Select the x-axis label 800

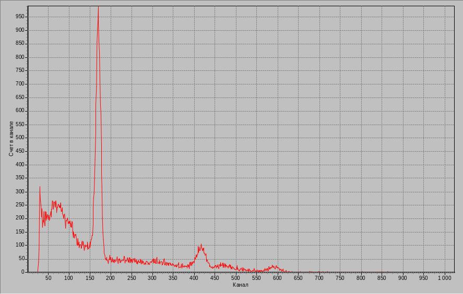361,278
